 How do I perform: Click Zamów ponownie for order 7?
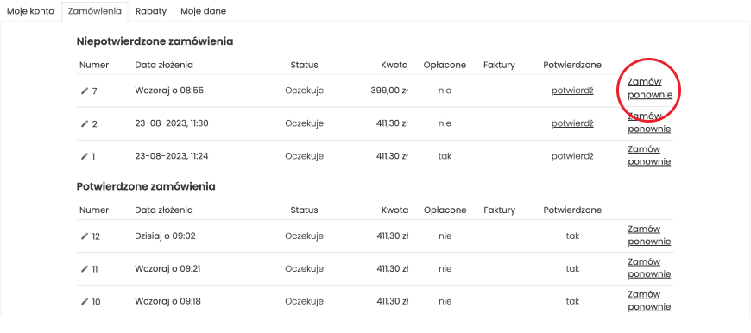pos(649,89)
